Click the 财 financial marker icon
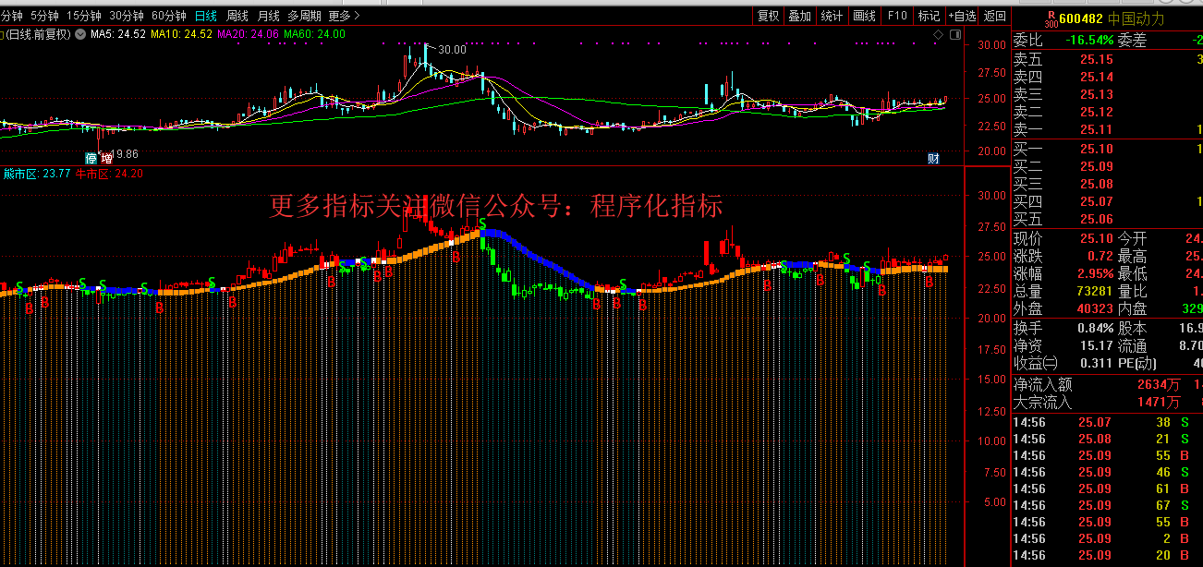 (x=933, y=158)
